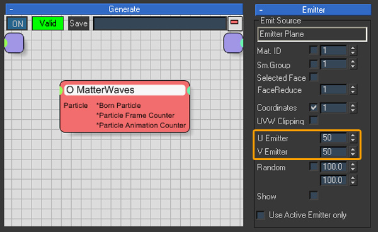378x232 pixels.
Task: Enable the Mat. ID checkbox
Action: [314, 50]
